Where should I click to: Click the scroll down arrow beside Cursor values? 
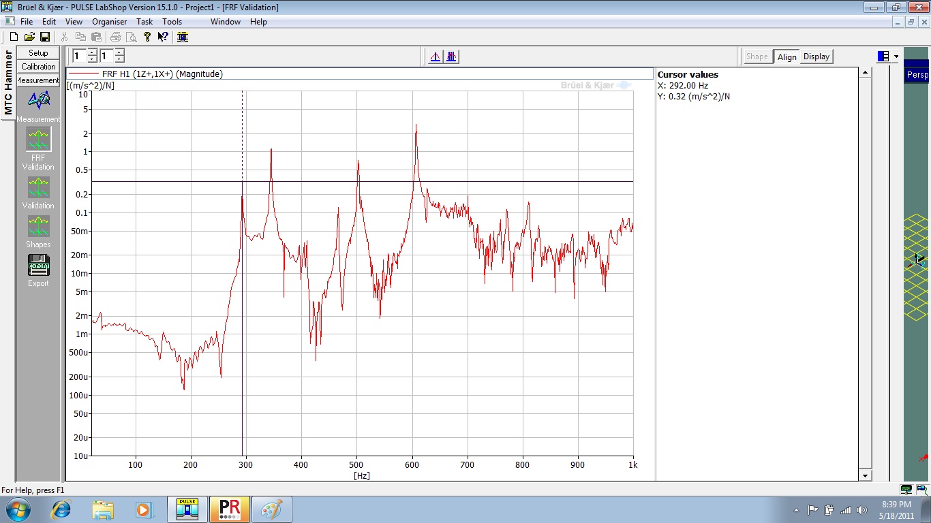[865, 475]
